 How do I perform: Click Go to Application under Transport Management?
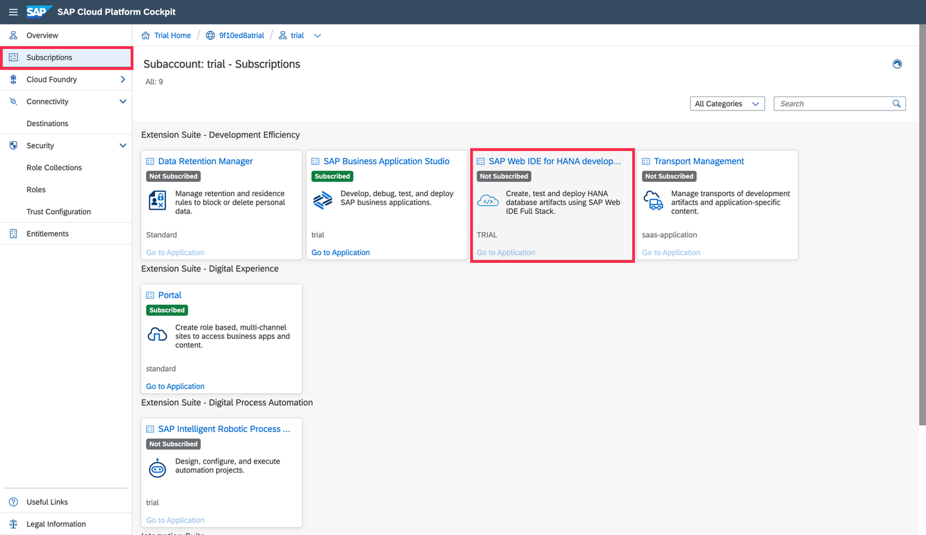(671, 253)
